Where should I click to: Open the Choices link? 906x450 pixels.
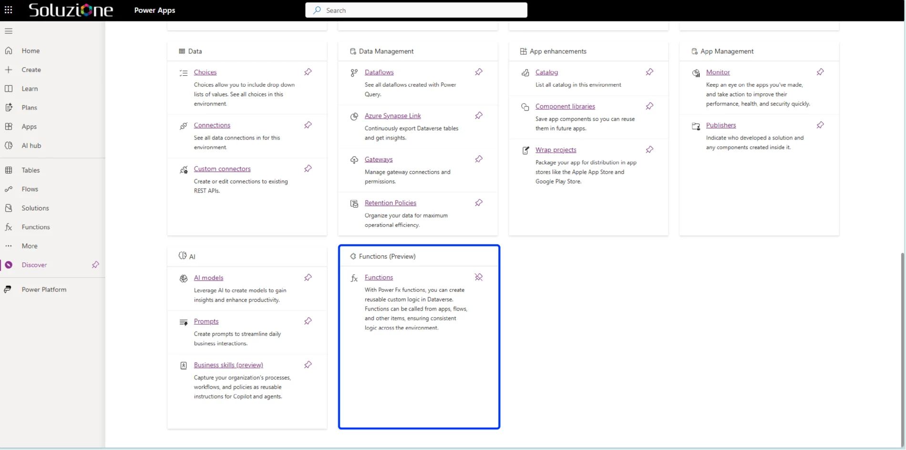tap(205, 72)
